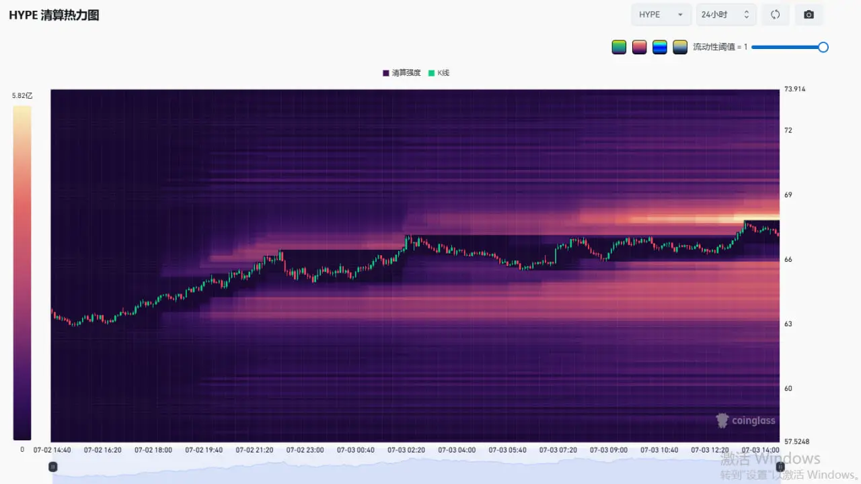
Task: Click the camera screenshot icon
Action: [x=809, y=15]
